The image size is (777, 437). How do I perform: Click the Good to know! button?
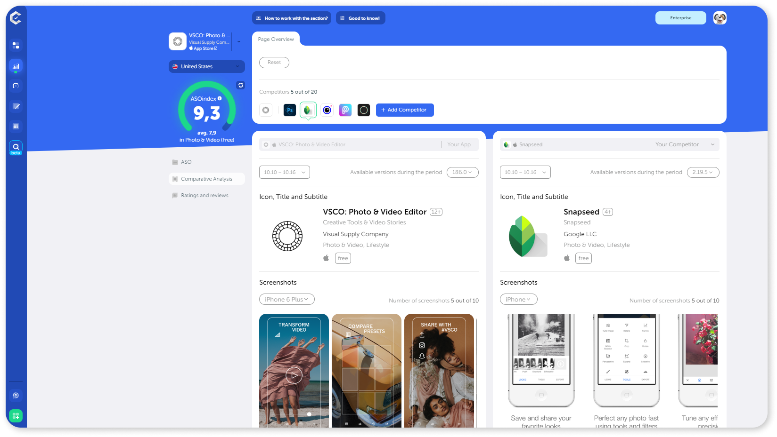point(360,18)
